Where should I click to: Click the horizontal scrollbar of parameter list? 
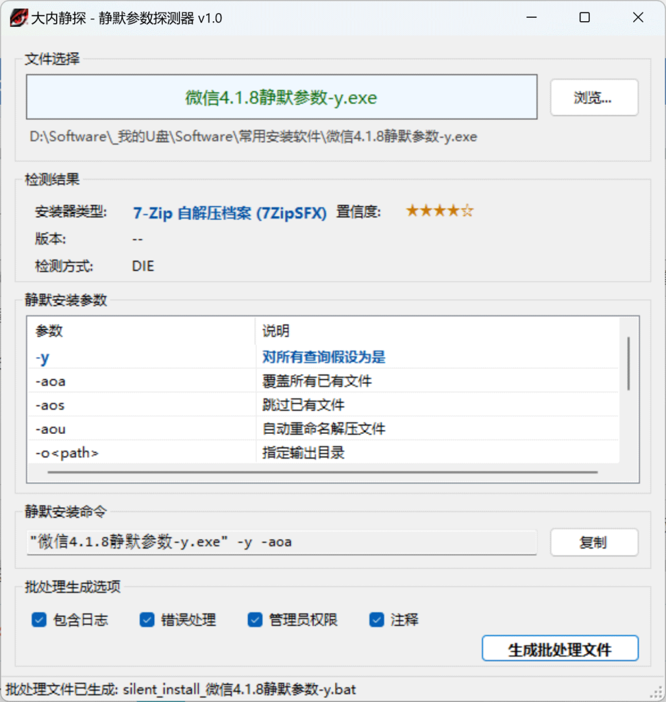[322, 472]
